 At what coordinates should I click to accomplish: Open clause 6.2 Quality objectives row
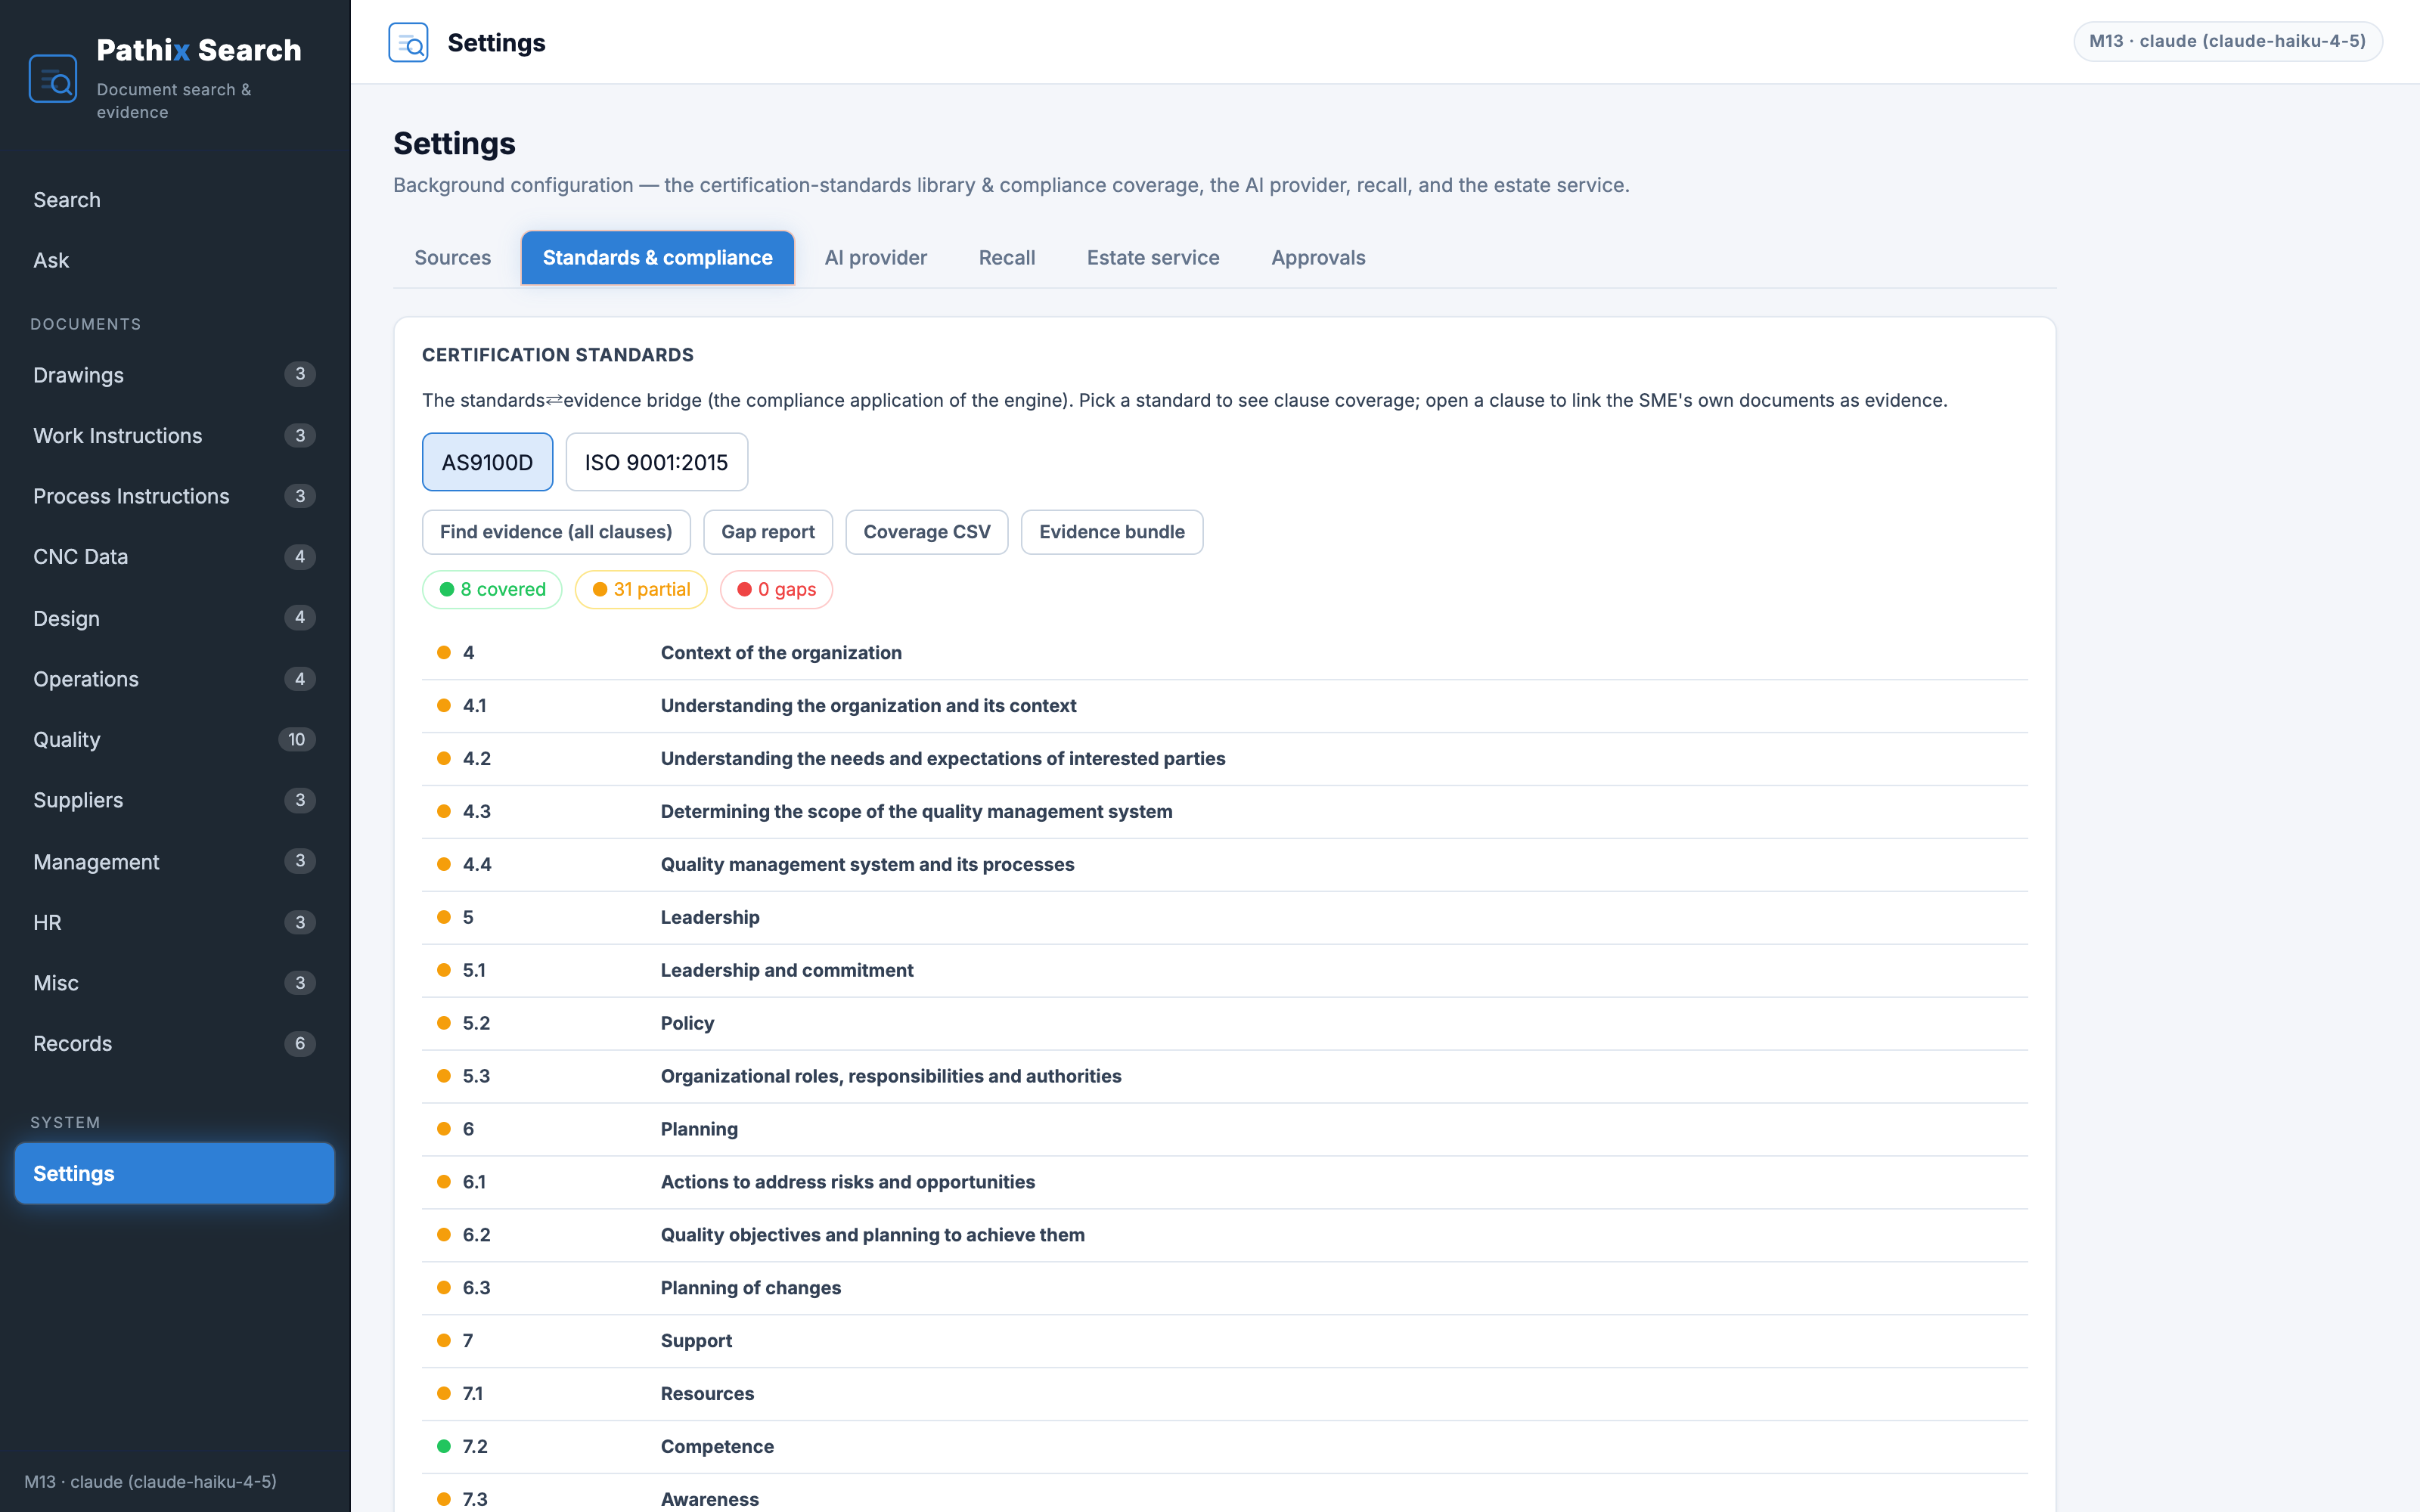pos(1225,1236)
